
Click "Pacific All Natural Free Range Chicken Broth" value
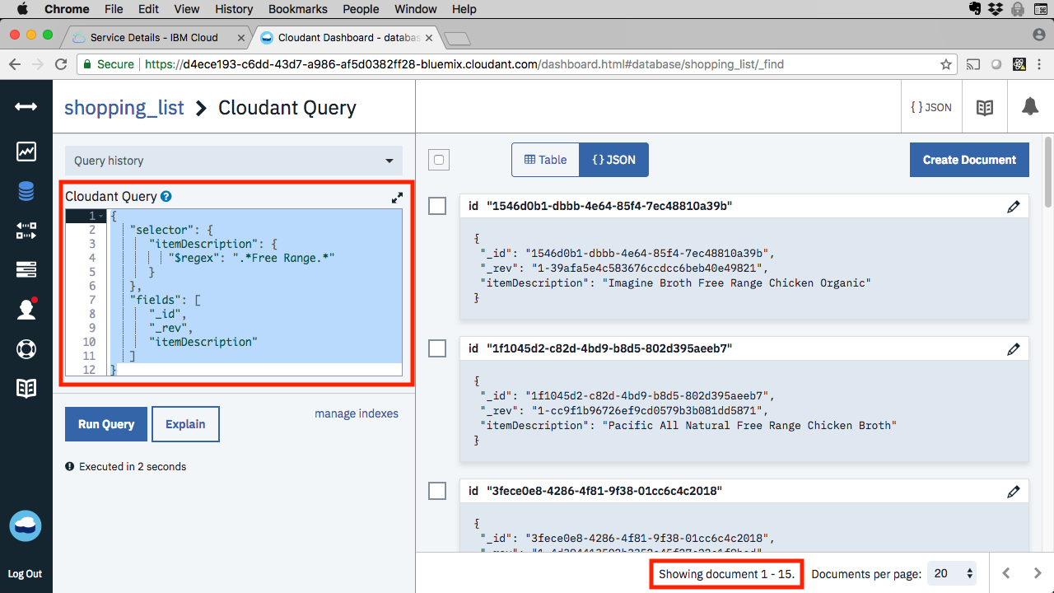coord(749,425)
